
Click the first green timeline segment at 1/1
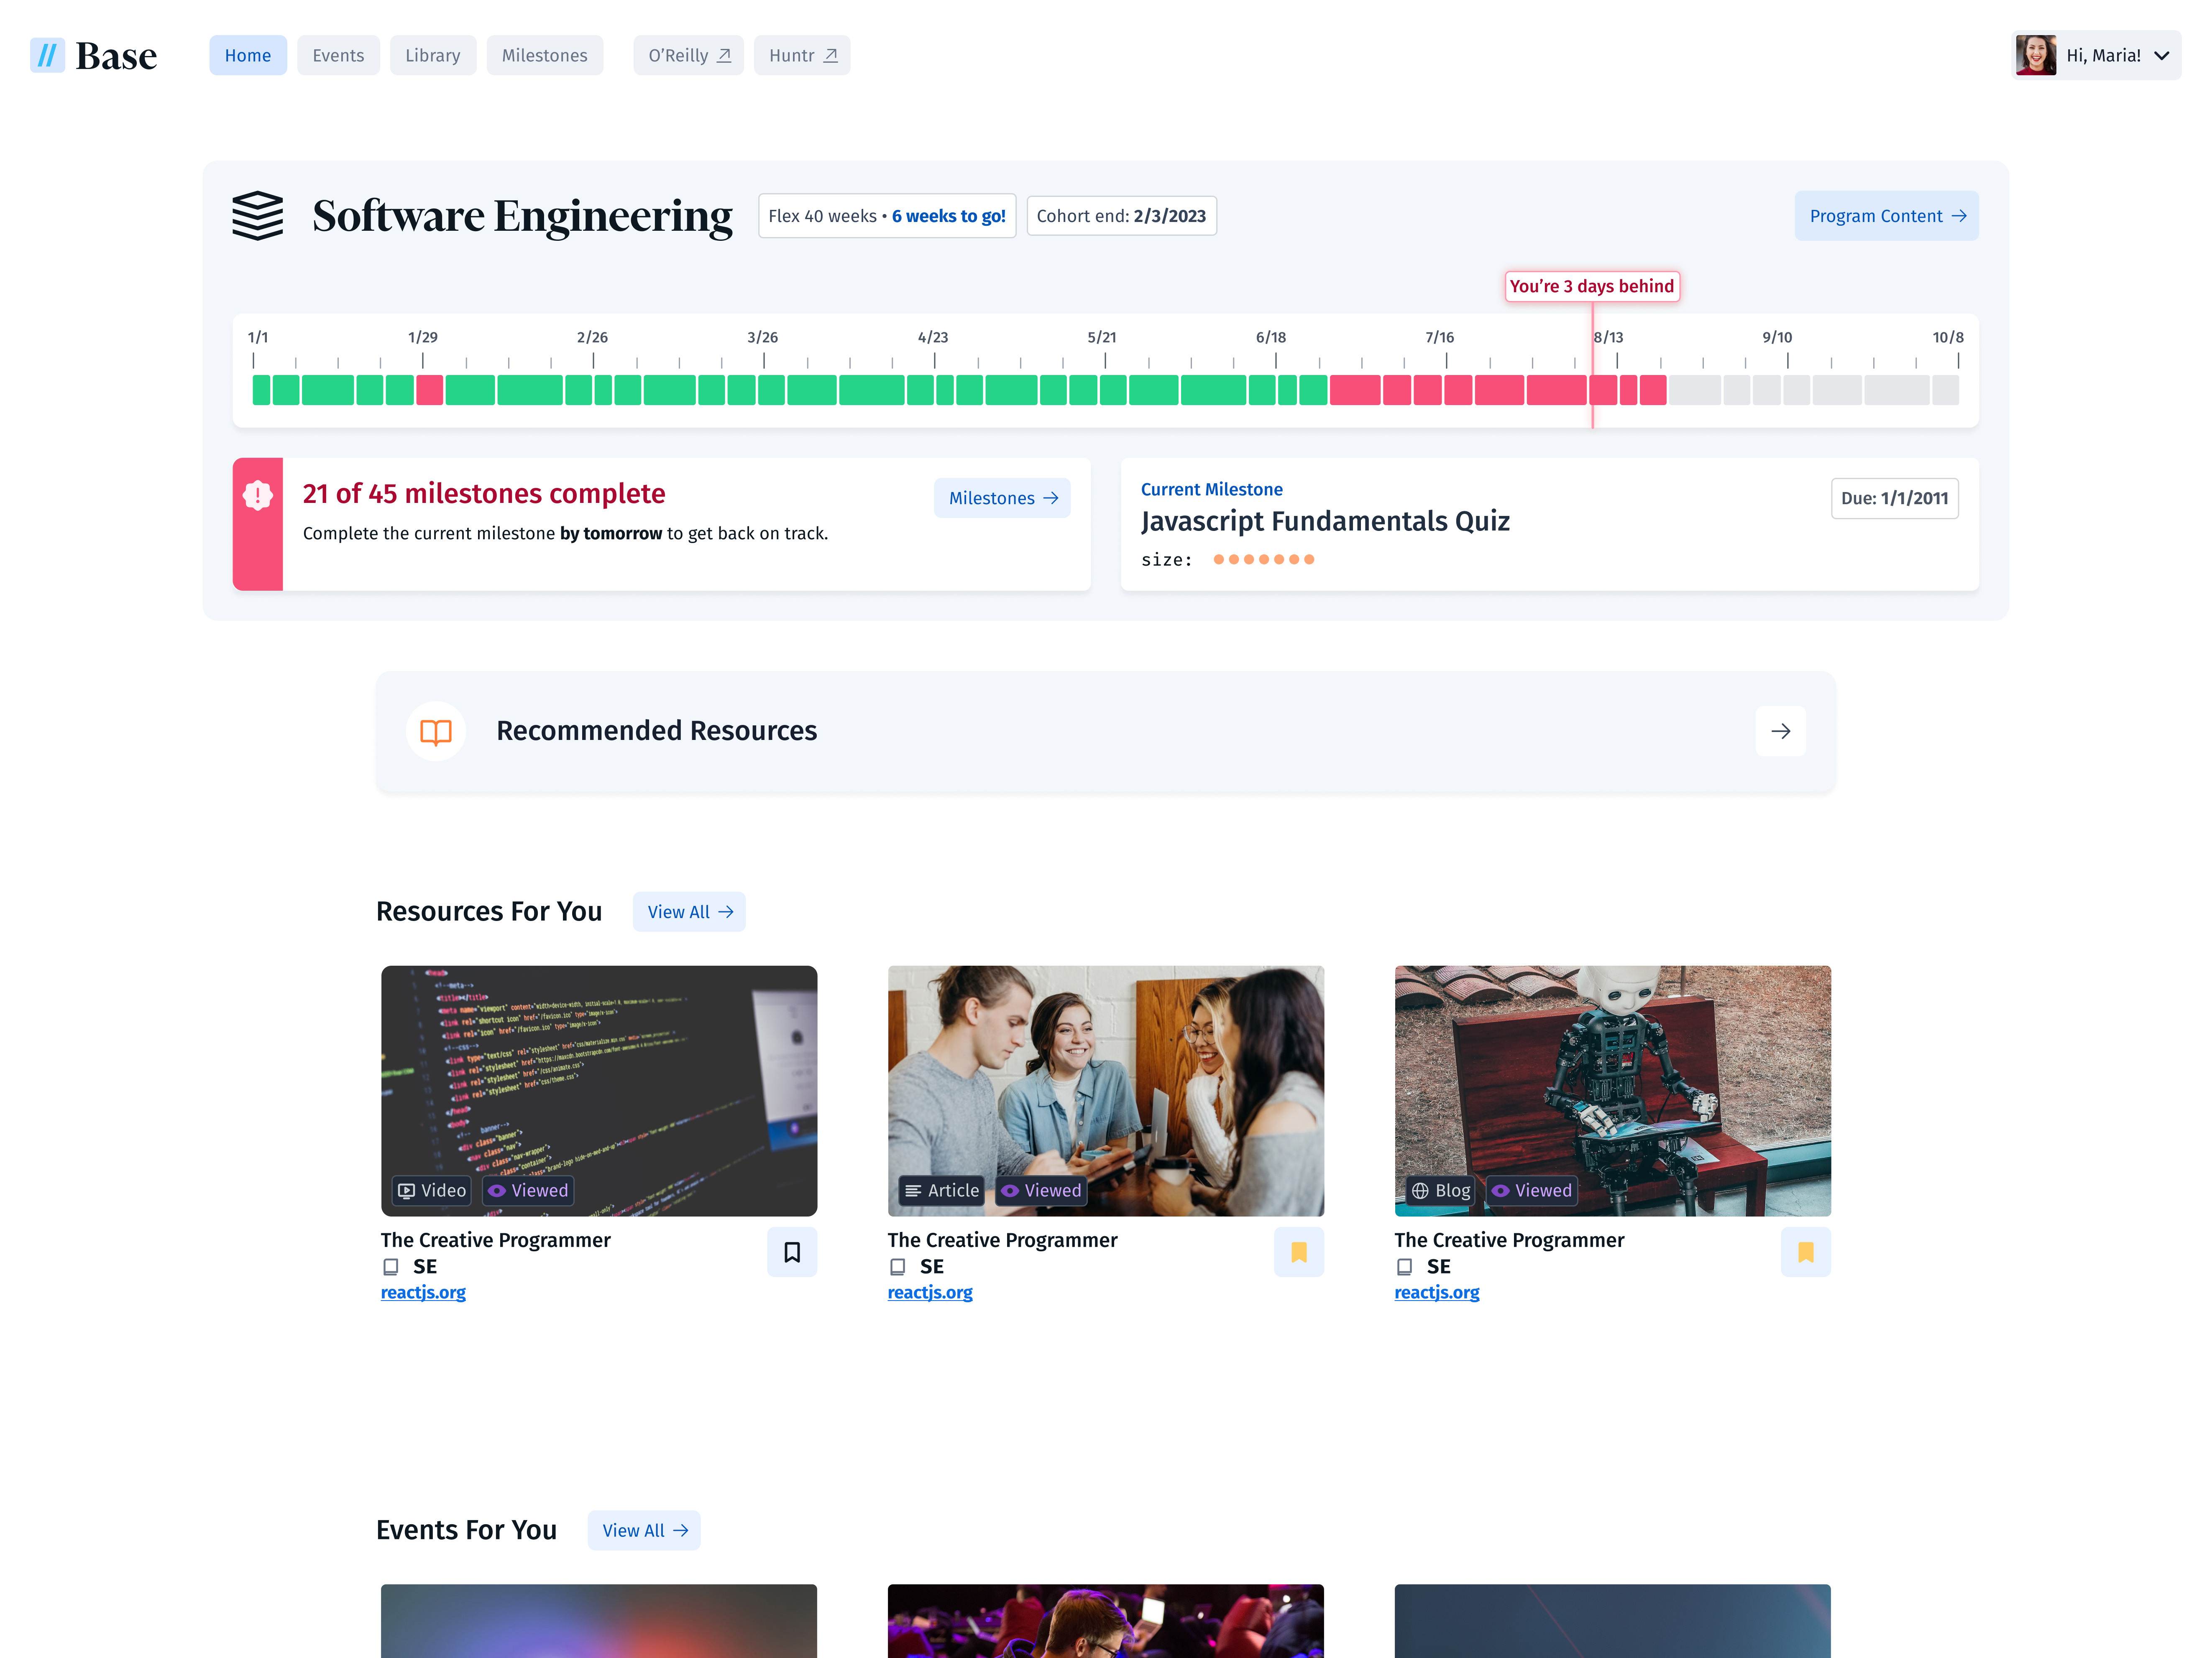(261, 390)
